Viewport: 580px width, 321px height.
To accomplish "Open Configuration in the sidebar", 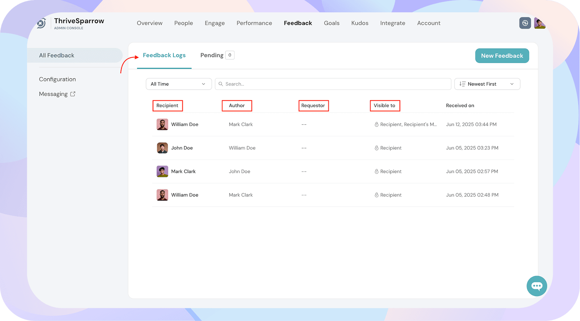I will pos(57,79).
